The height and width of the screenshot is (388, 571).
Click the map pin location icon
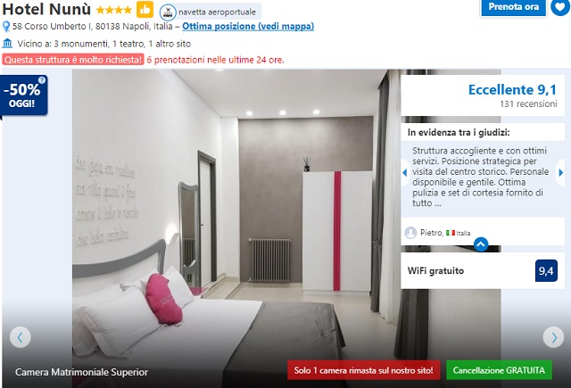pyautogui.click(x=6, y=27)
